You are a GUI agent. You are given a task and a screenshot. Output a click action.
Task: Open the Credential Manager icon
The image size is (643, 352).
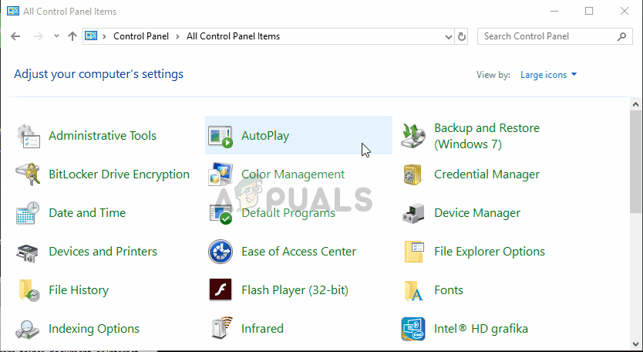tap(414, 174)
